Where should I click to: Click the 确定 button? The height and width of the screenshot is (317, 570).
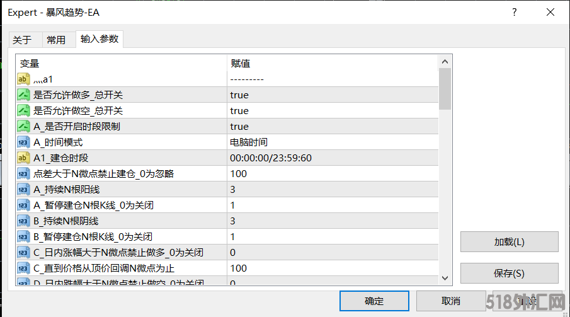(x=374, y=301)
